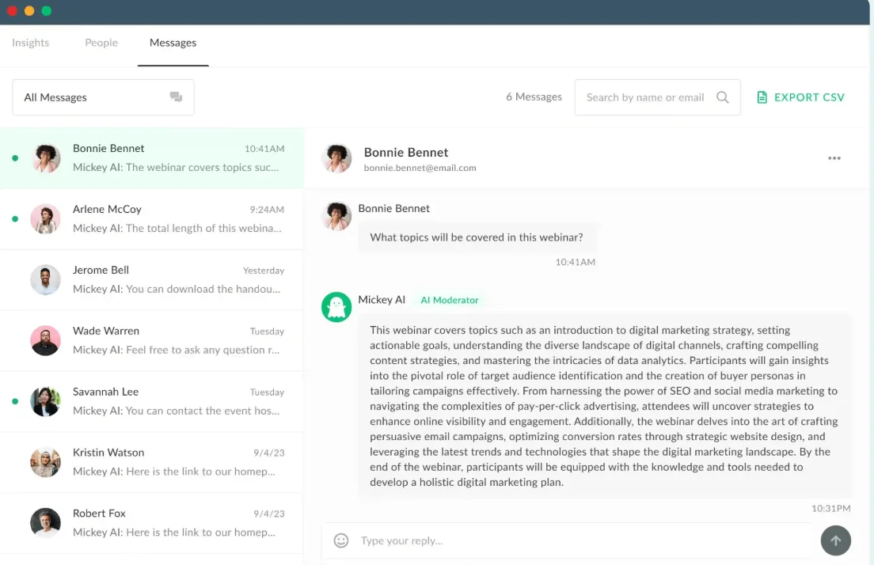The height and width of the screenshot is (565, 874).
Task: Click the search magnifier icon
Action: [722, 97]
